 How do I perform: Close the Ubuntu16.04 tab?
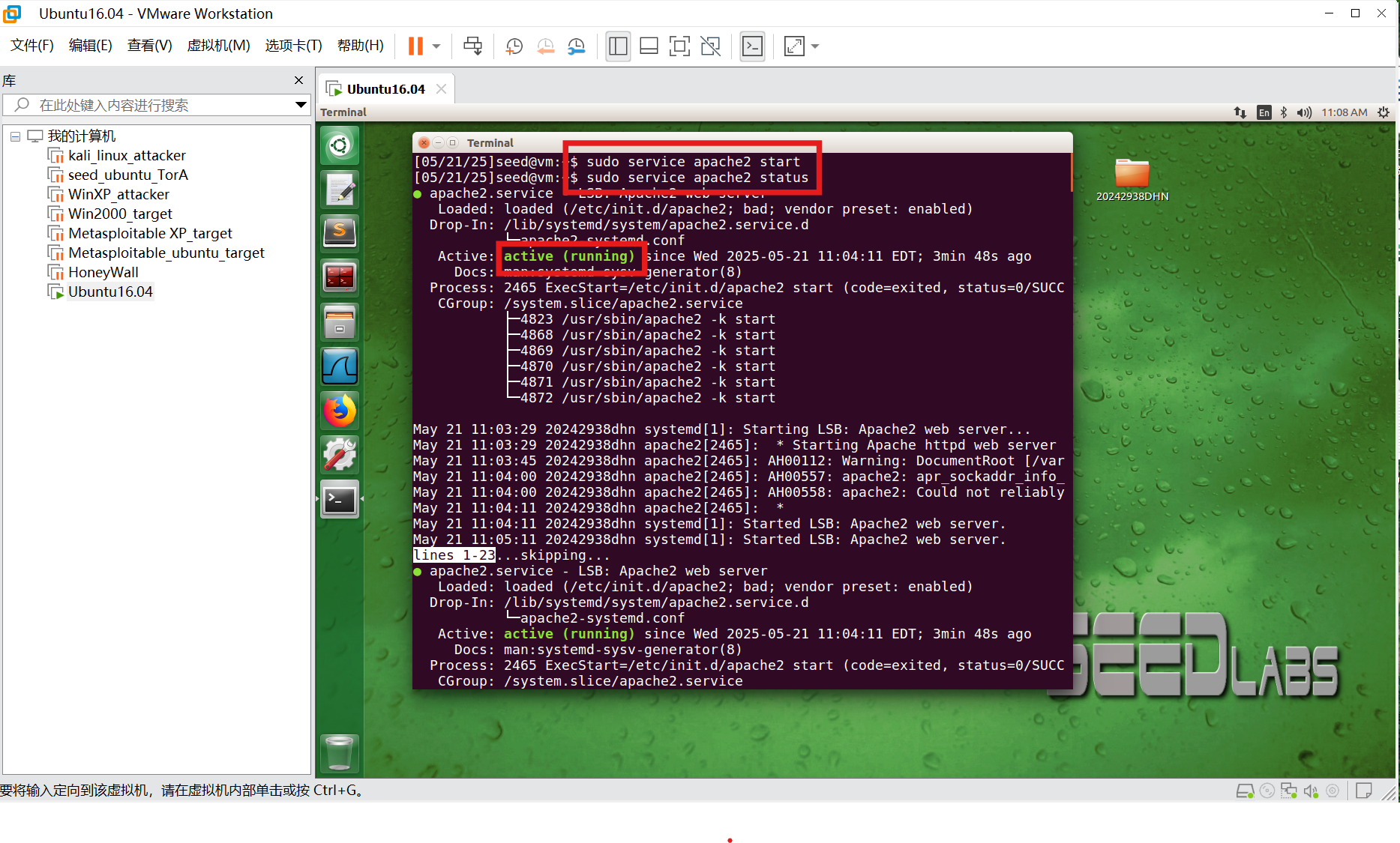click(441, 89)
